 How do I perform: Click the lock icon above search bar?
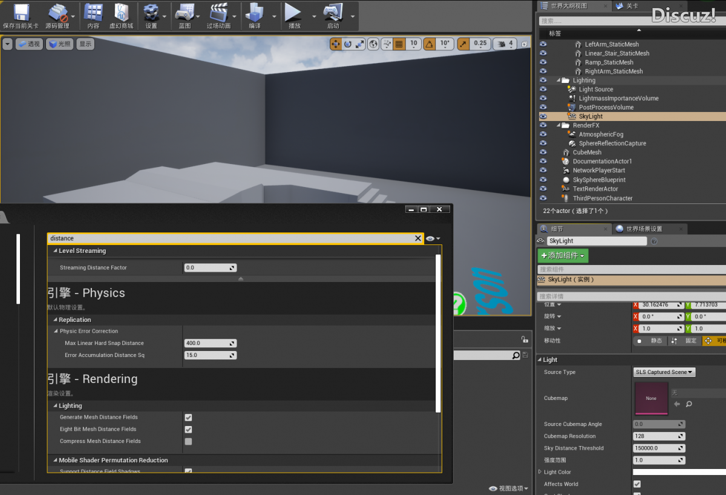[x=525, y=340]
